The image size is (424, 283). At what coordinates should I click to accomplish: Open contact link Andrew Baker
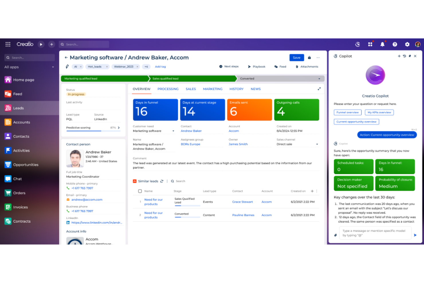pos(191,131)
